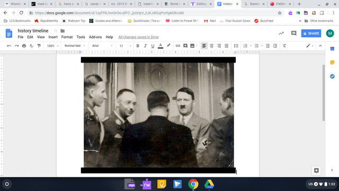Screen dimensions: 339x191
Task: Expand numbered list style dropdown
Action: point(251,46)
